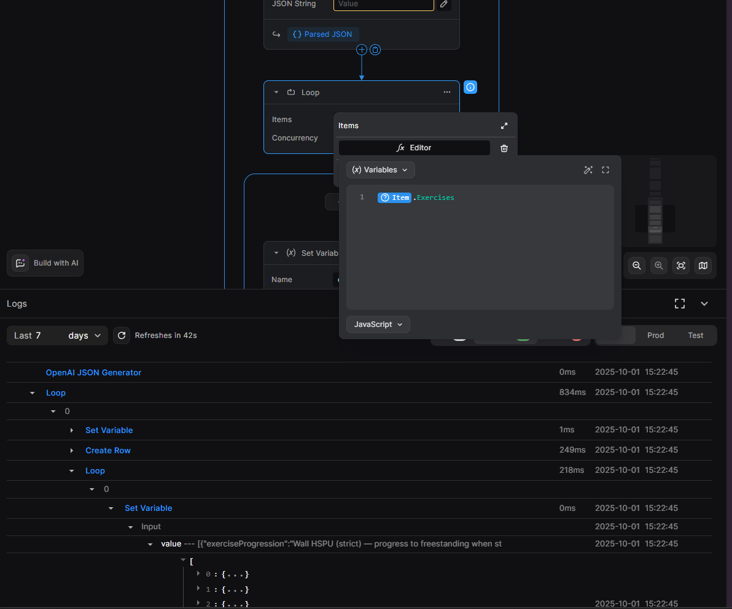
Task: Expand array item 0 in JSON viewer
Action: (x=198, y=573)
